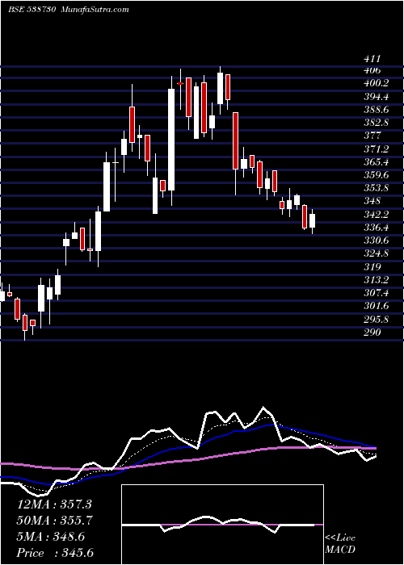Click the 5MA : 348.6 reading

click(51, 537)
